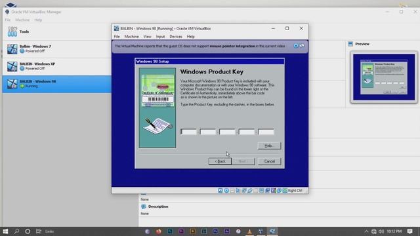Image resolution: width=420 pixels, height=236 pixels.
Task: Open the Help menu in VirtualBox Manager
Action: (38, 20)
